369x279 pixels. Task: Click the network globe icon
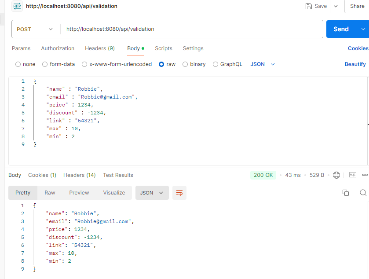(x=336, y=175)
